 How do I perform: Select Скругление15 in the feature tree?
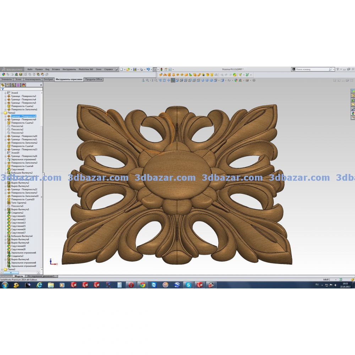(18, 226)
